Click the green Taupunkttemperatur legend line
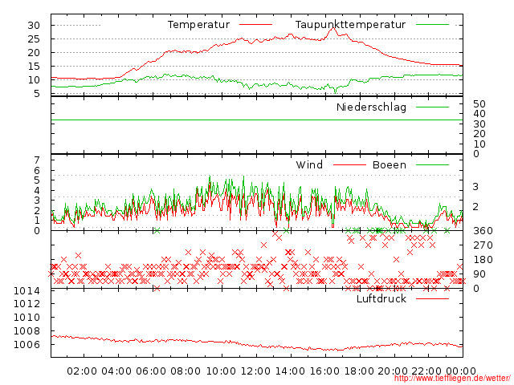The width and height of the screenshot is (514, 385). pyautogui.click(x=432, y=25)
